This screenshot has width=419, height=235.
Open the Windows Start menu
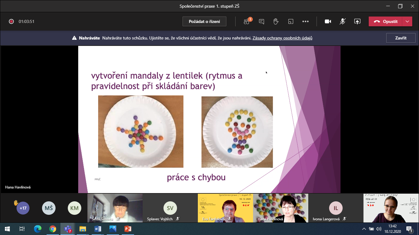[x=7, y=229]
